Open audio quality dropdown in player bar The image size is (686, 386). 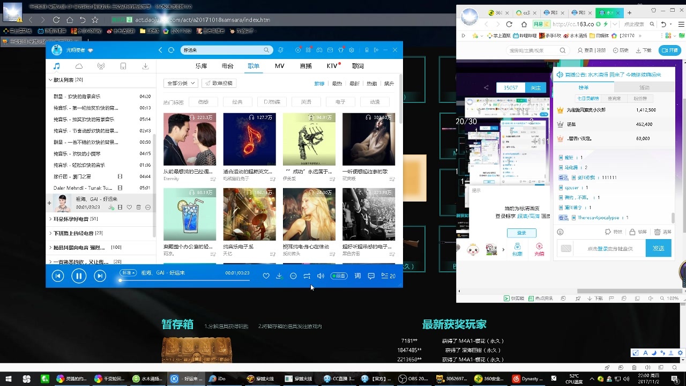tap(128, 272)
